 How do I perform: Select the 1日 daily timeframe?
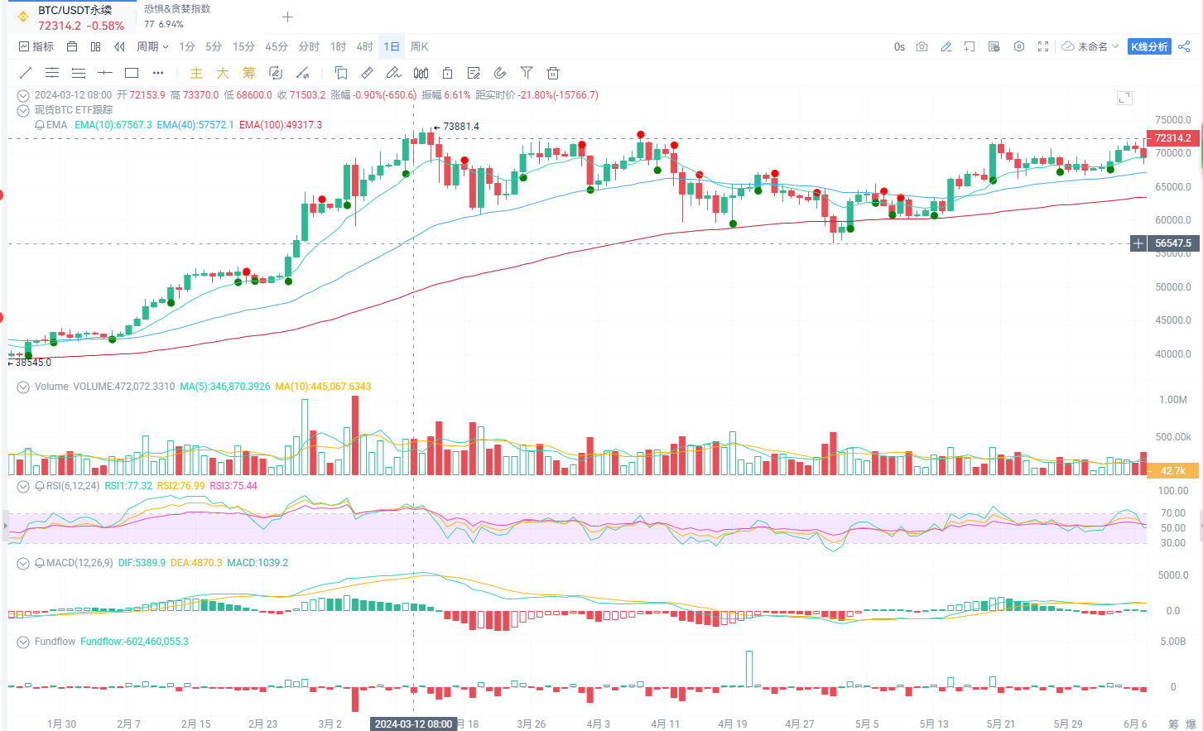click(392, 47)
